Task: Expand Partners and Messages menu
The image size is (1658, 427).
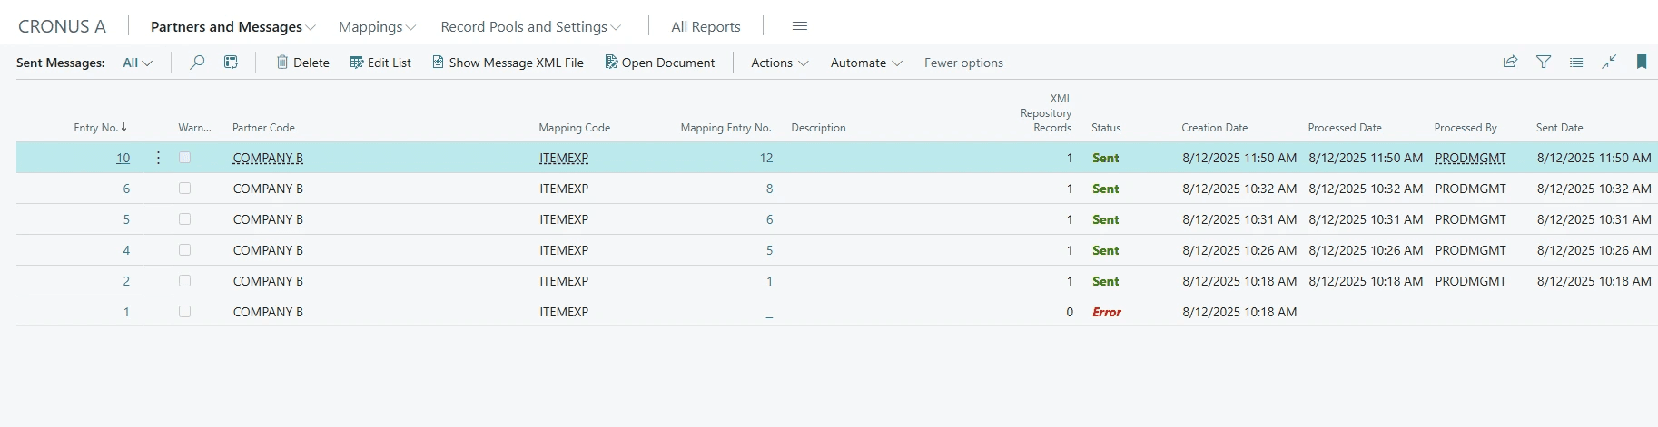Action: coord(232,26)
